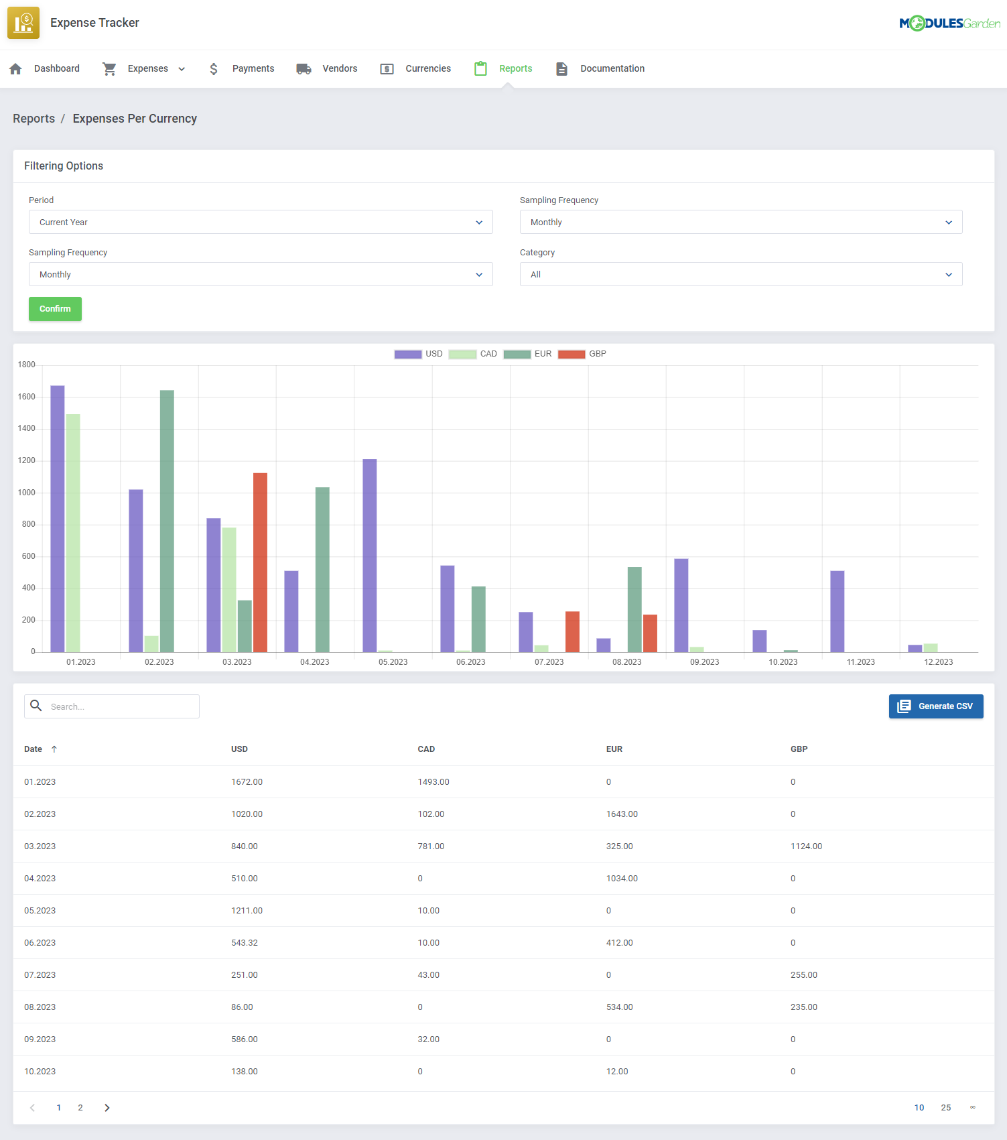Expand the Expenses menu chevron

tap(182, 69)
